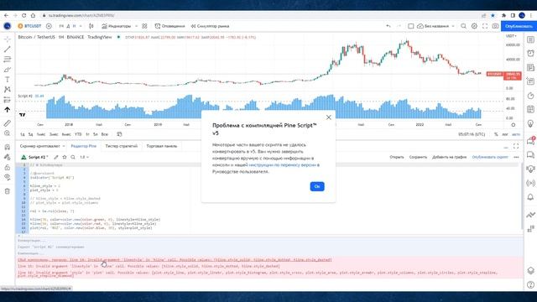Click the quick search magnifier icon
The width and height of the screenshot is (537, 302).
click(x=463, y=26)
